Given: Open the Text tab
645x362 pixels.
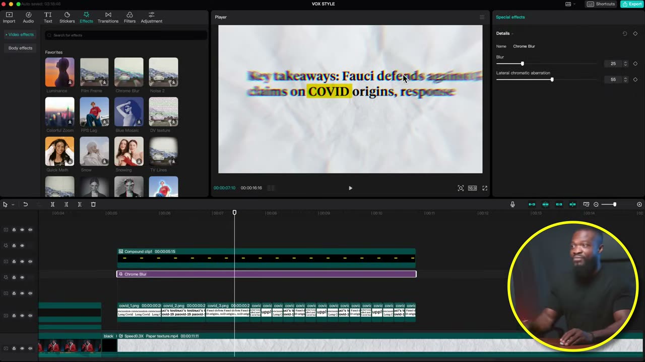Looking at the screenshot, I should (48, 18).
